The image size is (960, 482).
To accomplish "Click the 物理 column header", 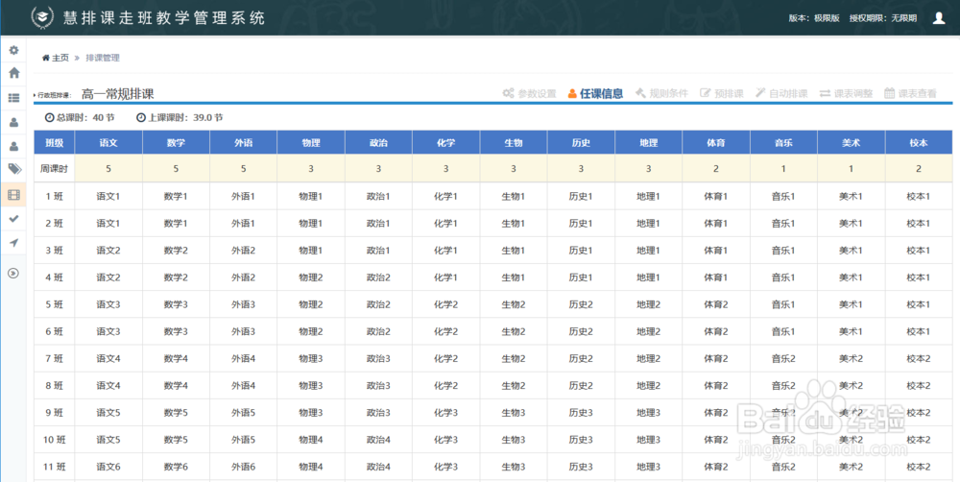I will 311,143.
